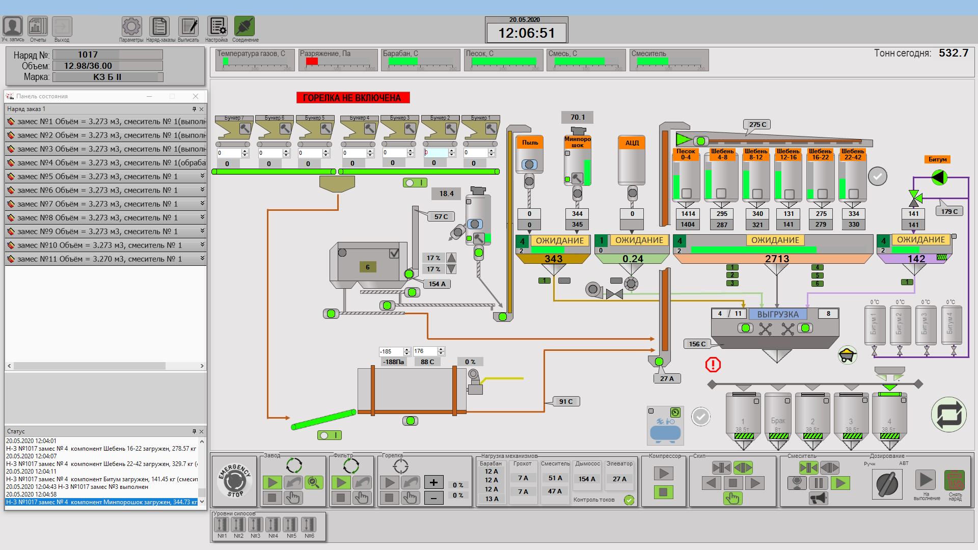Sound the Смеситель horn megaphone icon
978x550 pixels.
(x=819, y=498)
